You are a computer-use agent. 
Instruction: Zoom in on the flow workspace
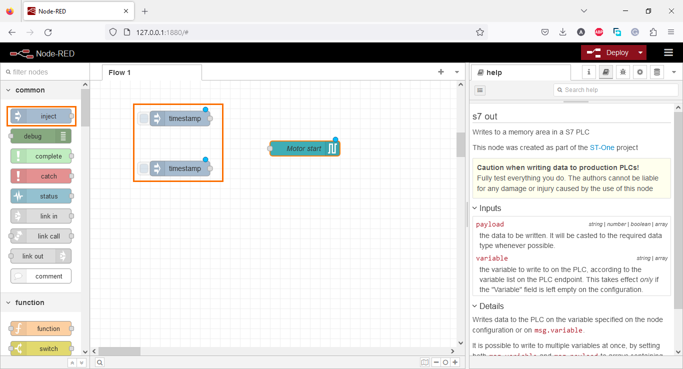click(454, 362)
